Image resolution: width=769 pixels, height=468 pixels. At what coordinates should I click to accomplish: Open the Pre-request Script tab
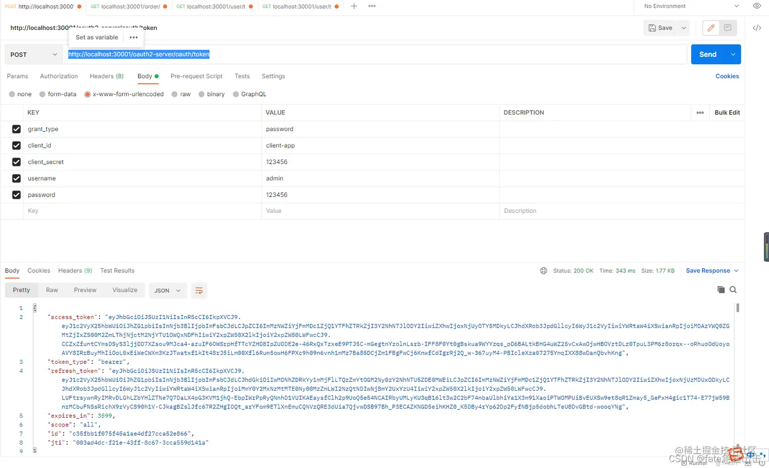pos(196,76)
